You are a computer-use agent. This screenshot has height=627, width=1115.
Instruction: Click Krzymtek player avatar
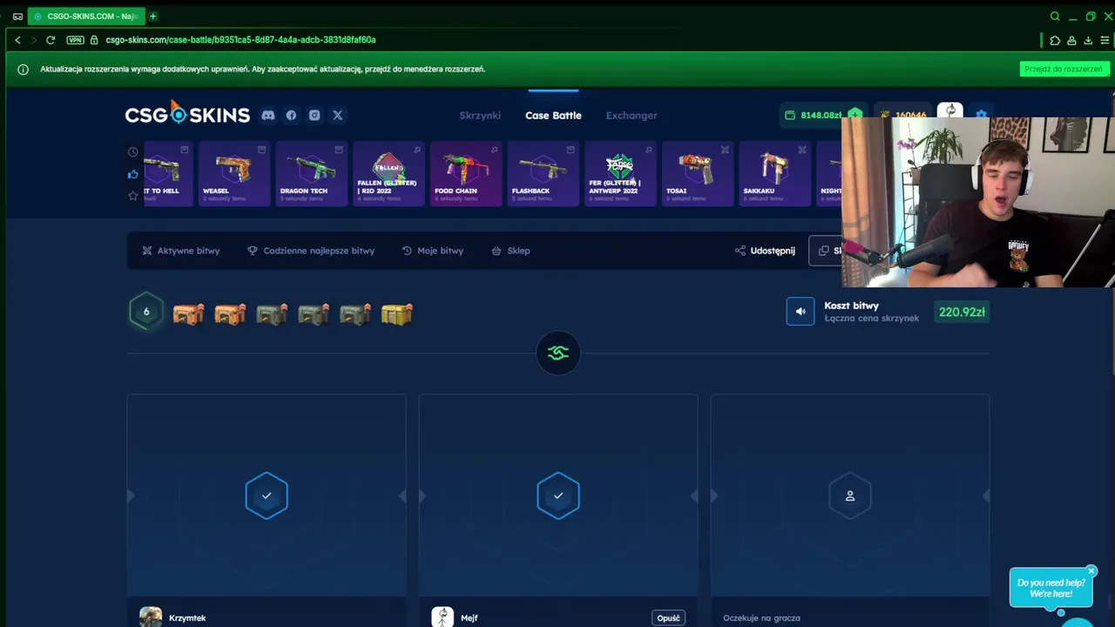[x=151, y=617]
